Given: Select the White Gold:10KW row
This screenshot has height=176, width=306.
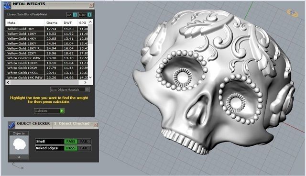Looking at the screenshot, I should [x=47, y=68].
